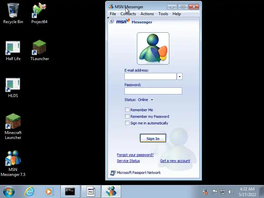Close the MSN Messenger window
The width and height of the screenshot is (264, 198).
click(194, 7)
